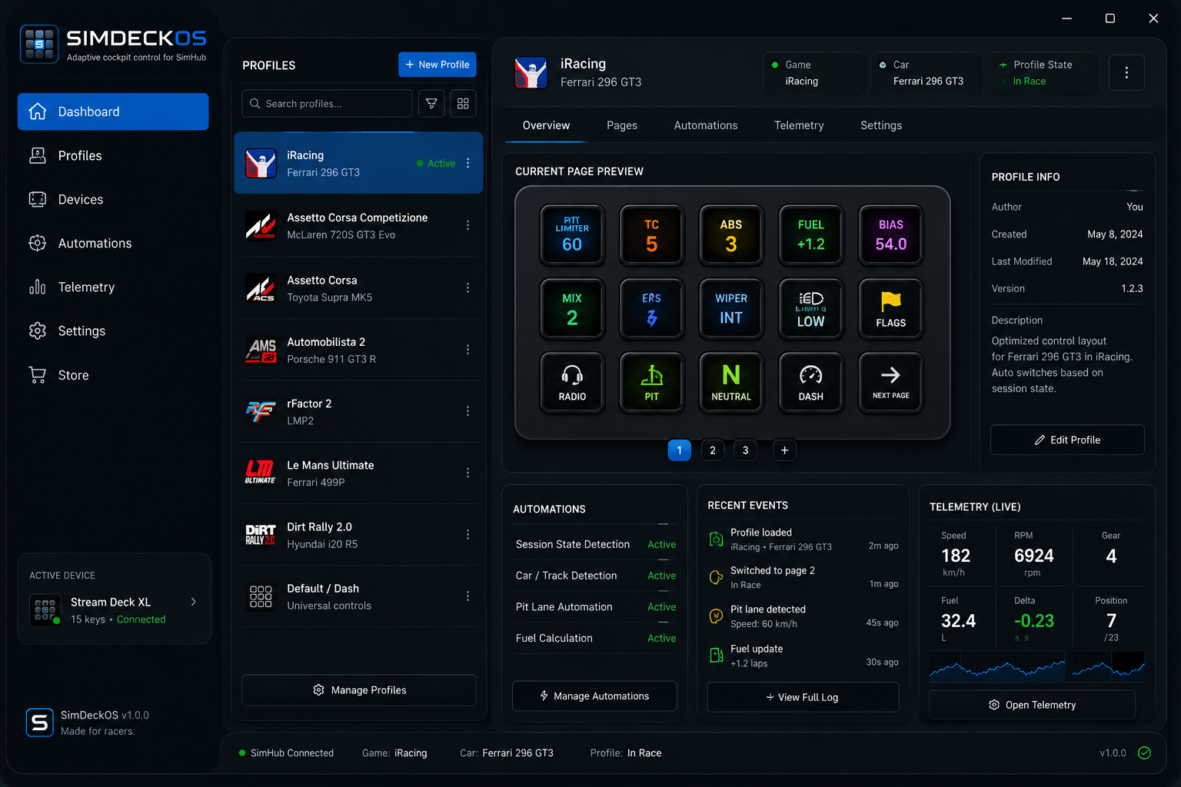Activate the ERS lightning deck key
1181x787 pixels.
pyautogui.click(x=652, y=309)
